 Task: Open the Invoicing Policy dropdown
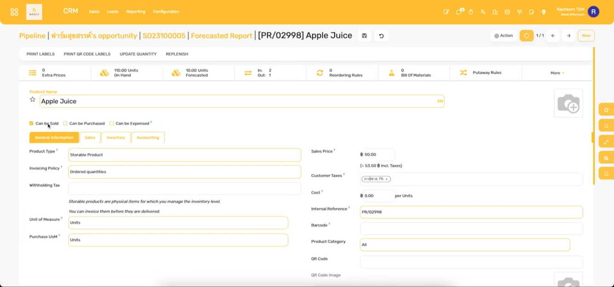click(184, 171)
